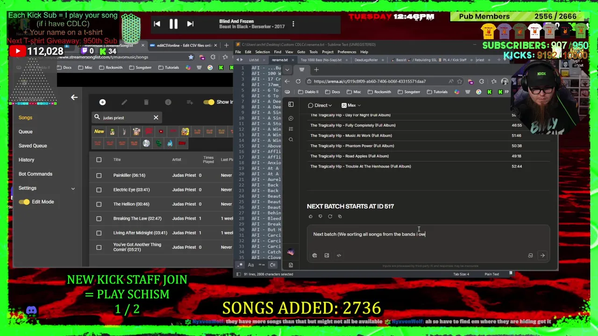Open the music player options menu
Image resolution: width=598 pixels, height=336 pixels.
(293, 24)
